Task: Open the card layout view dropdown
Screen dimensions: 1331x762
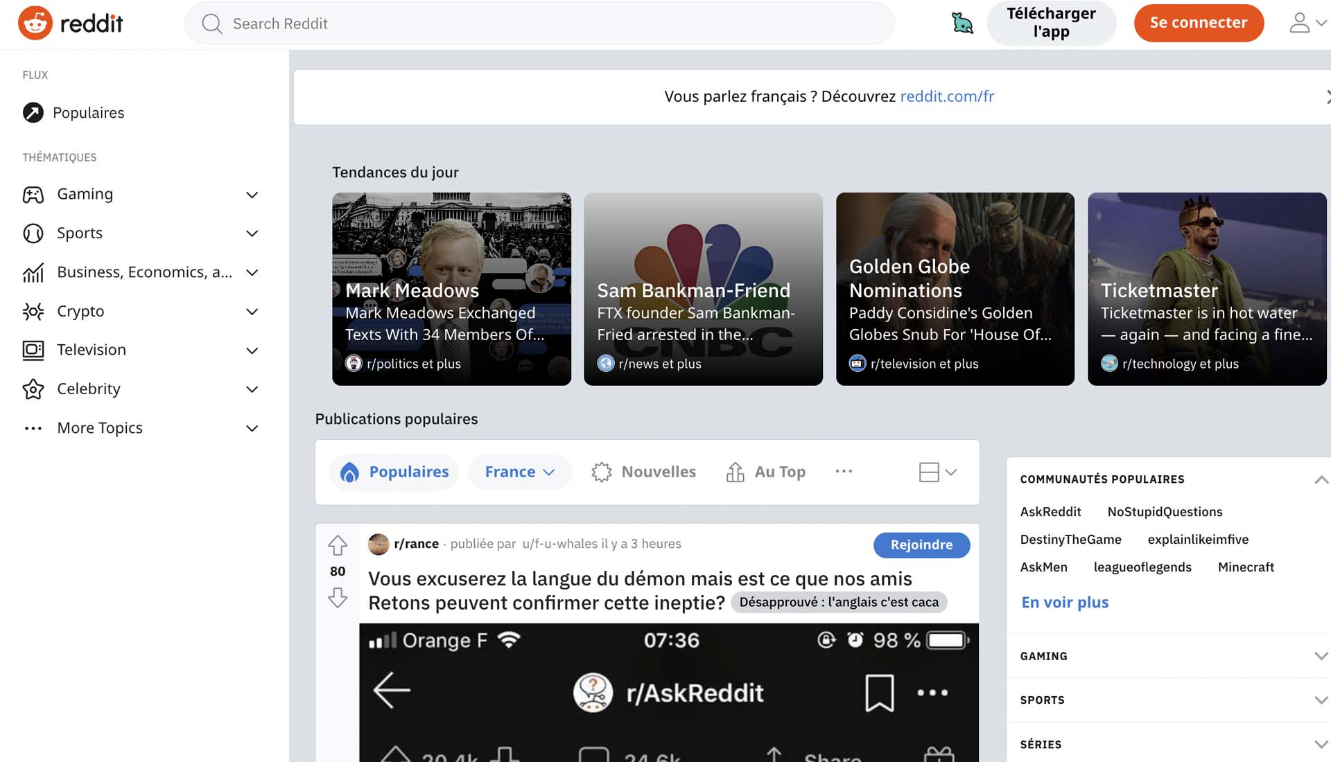Action: pyautogui.click(x=937, y=472)
